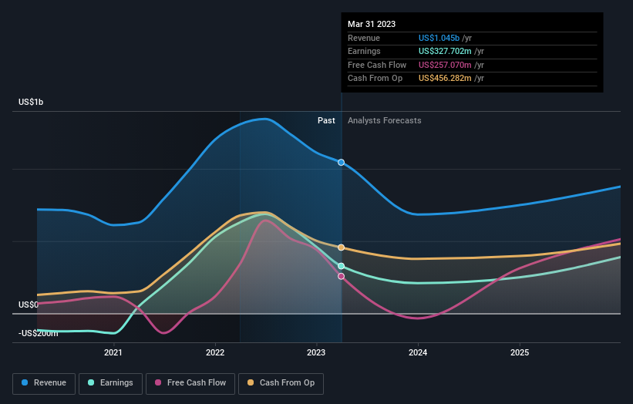Click the 2024 x-axis label

click(x=418, y=352)
